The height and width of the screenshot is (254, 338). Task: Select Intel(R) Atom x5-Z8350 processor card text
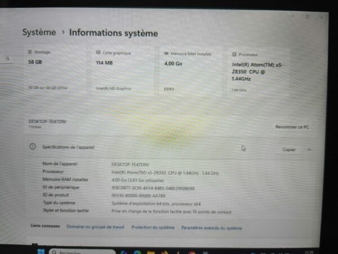pos(257,72)
